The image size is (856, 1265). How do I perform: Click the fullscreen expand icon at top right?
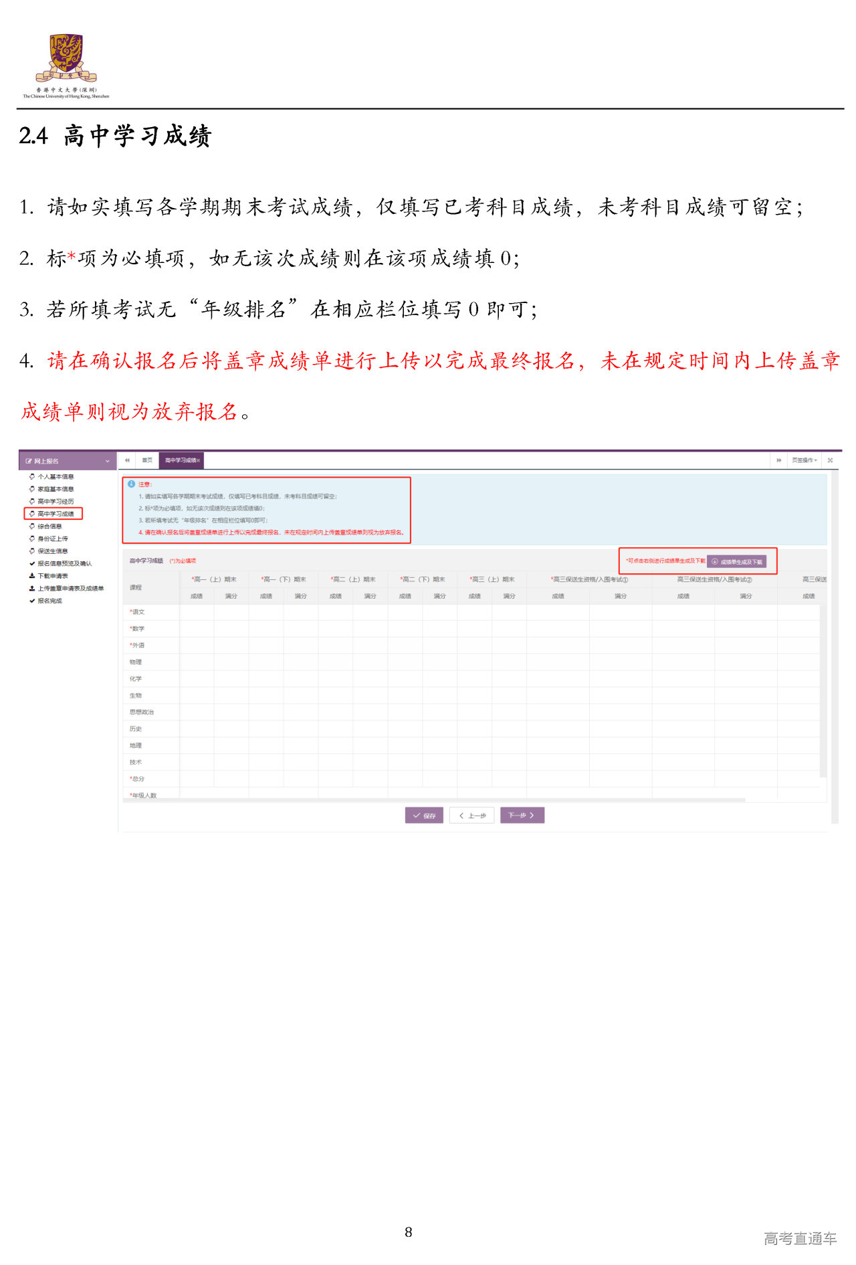[830, 460]
